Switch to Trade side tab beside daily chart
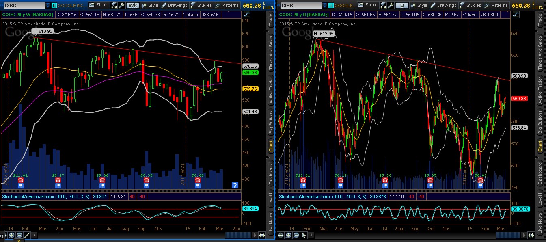This screenshot has width=546, height=242. (x=540, y=20)
